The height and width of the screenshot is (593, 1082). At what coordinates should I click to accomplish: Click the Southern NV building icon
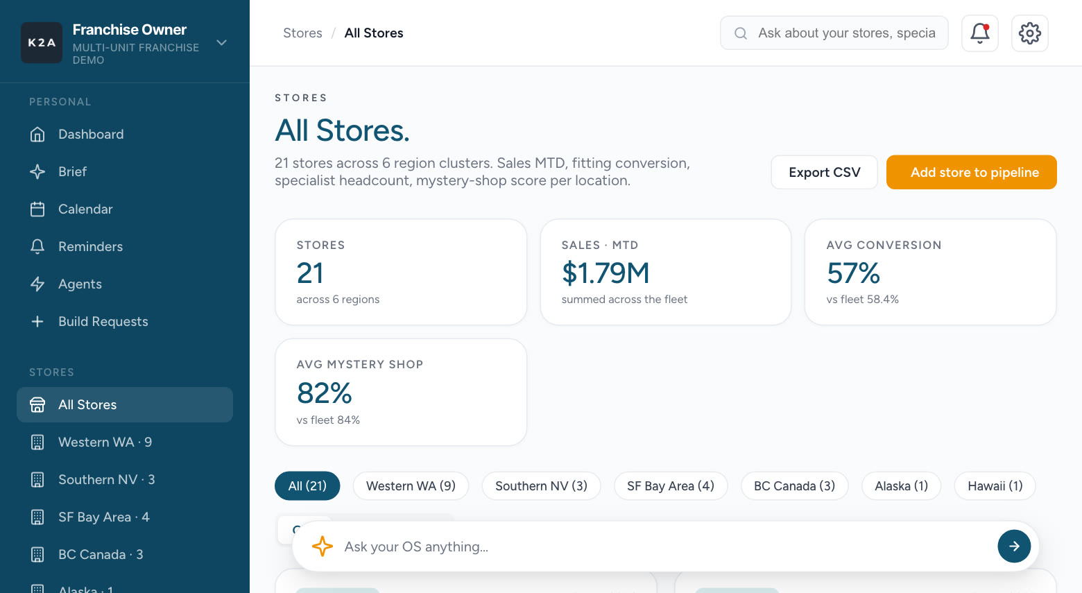point(37,480)
